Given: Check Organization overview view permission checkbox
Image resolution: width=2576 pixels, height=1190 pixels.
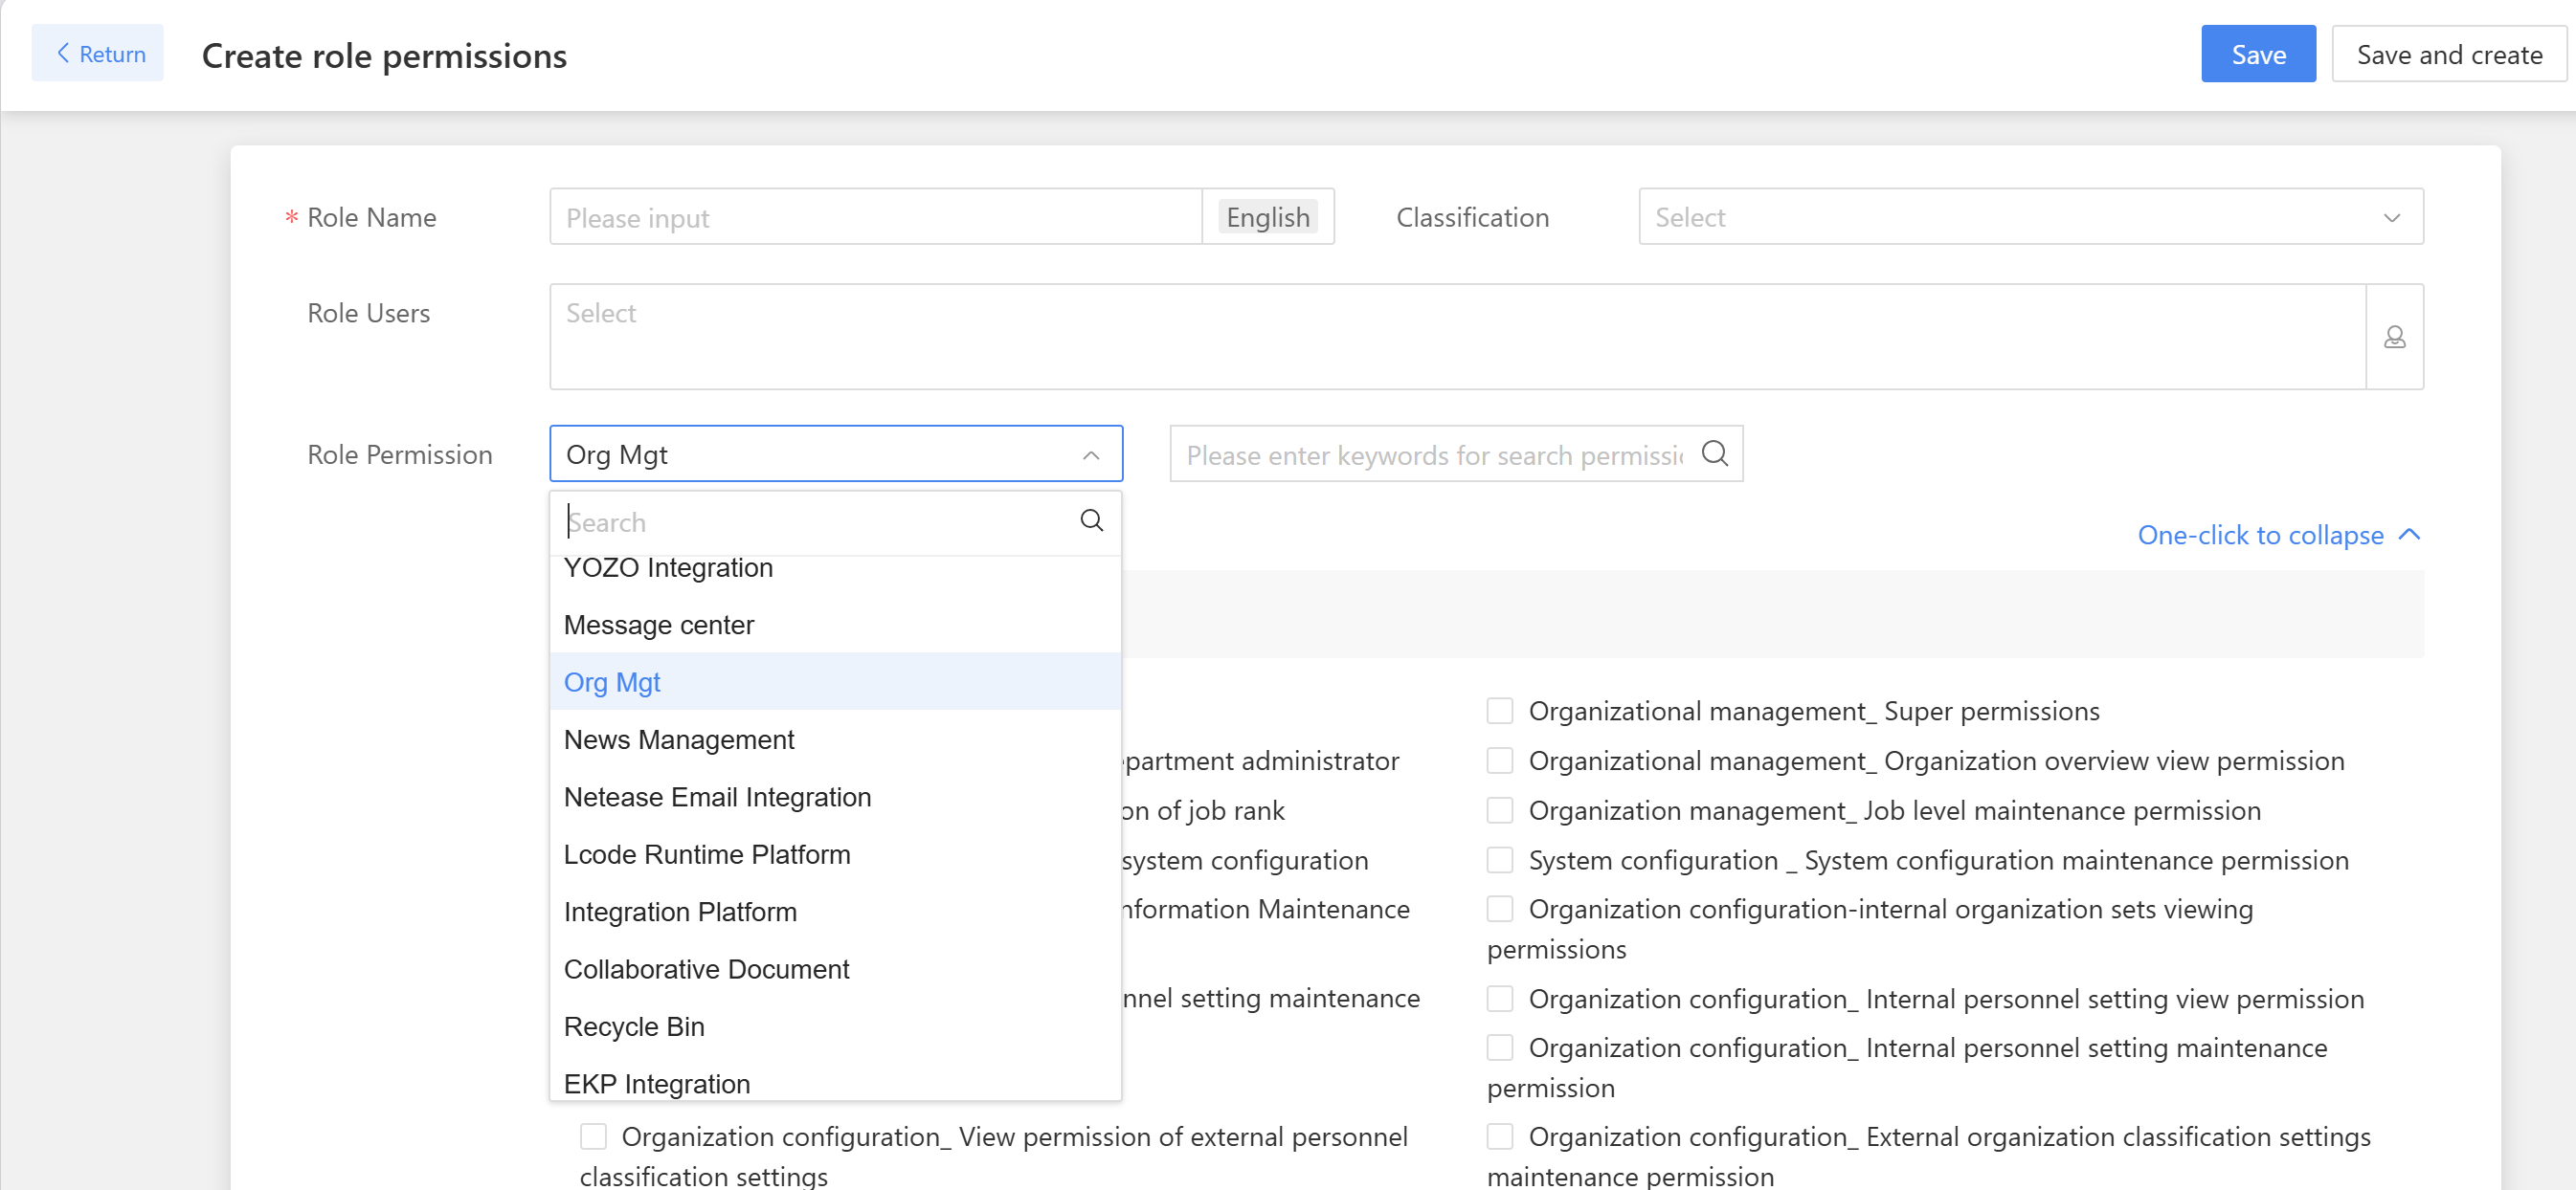Looking at the screenshot, I should [1499, 760].
